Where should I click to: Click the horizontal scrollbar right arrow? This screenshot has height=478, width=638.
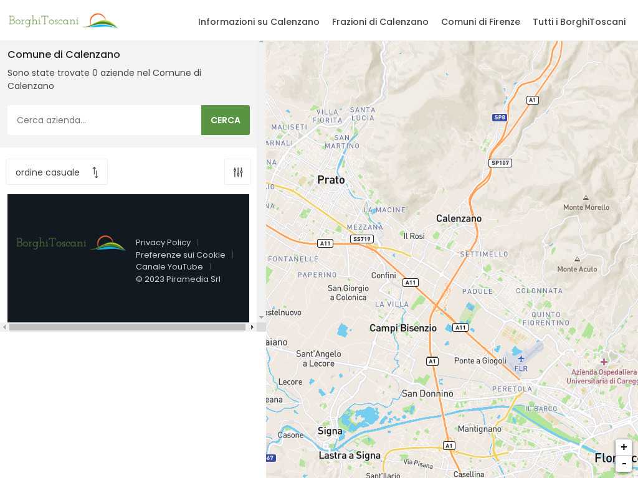[252, 327]
